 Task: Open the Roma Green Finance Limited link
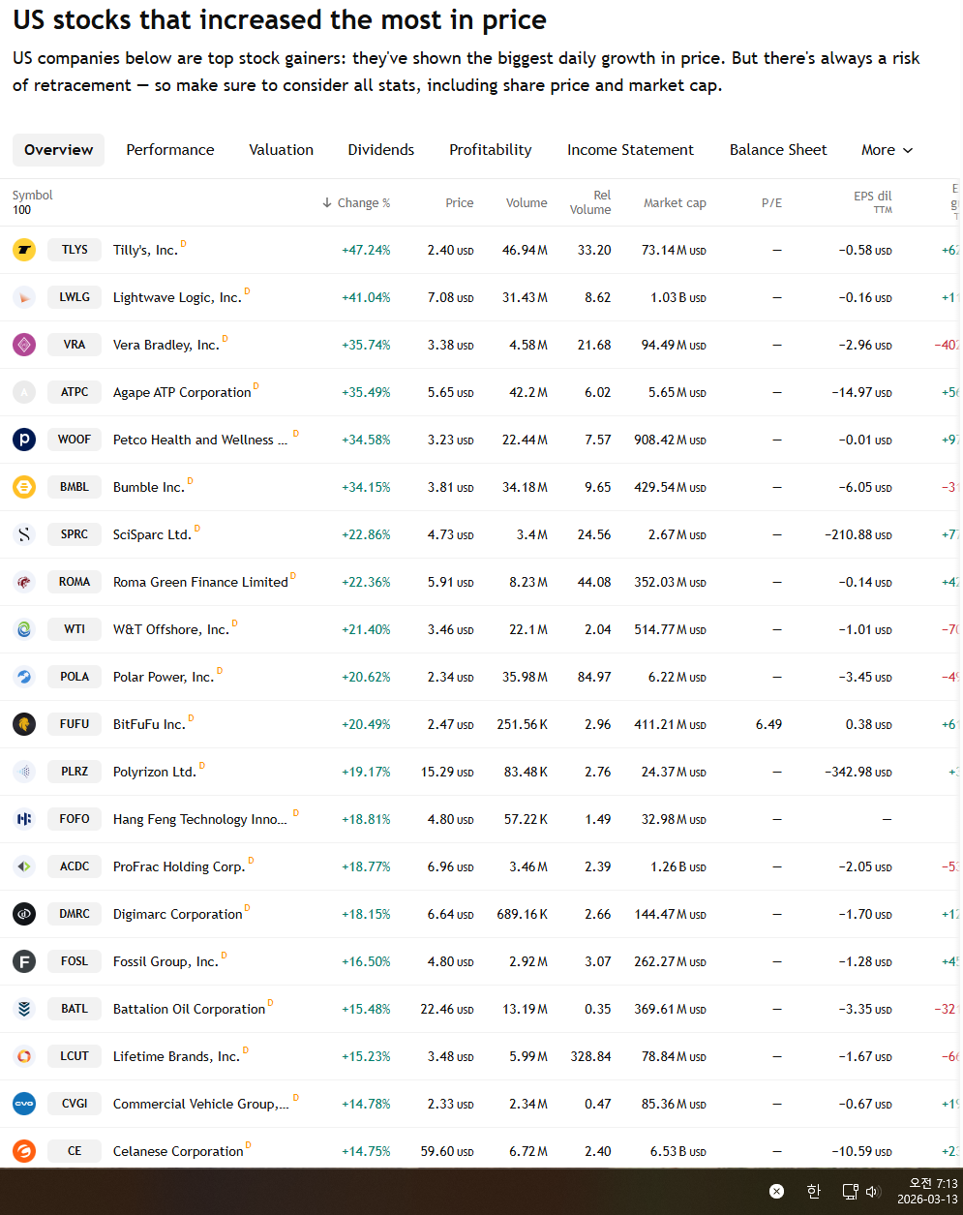tap(200, 582)
